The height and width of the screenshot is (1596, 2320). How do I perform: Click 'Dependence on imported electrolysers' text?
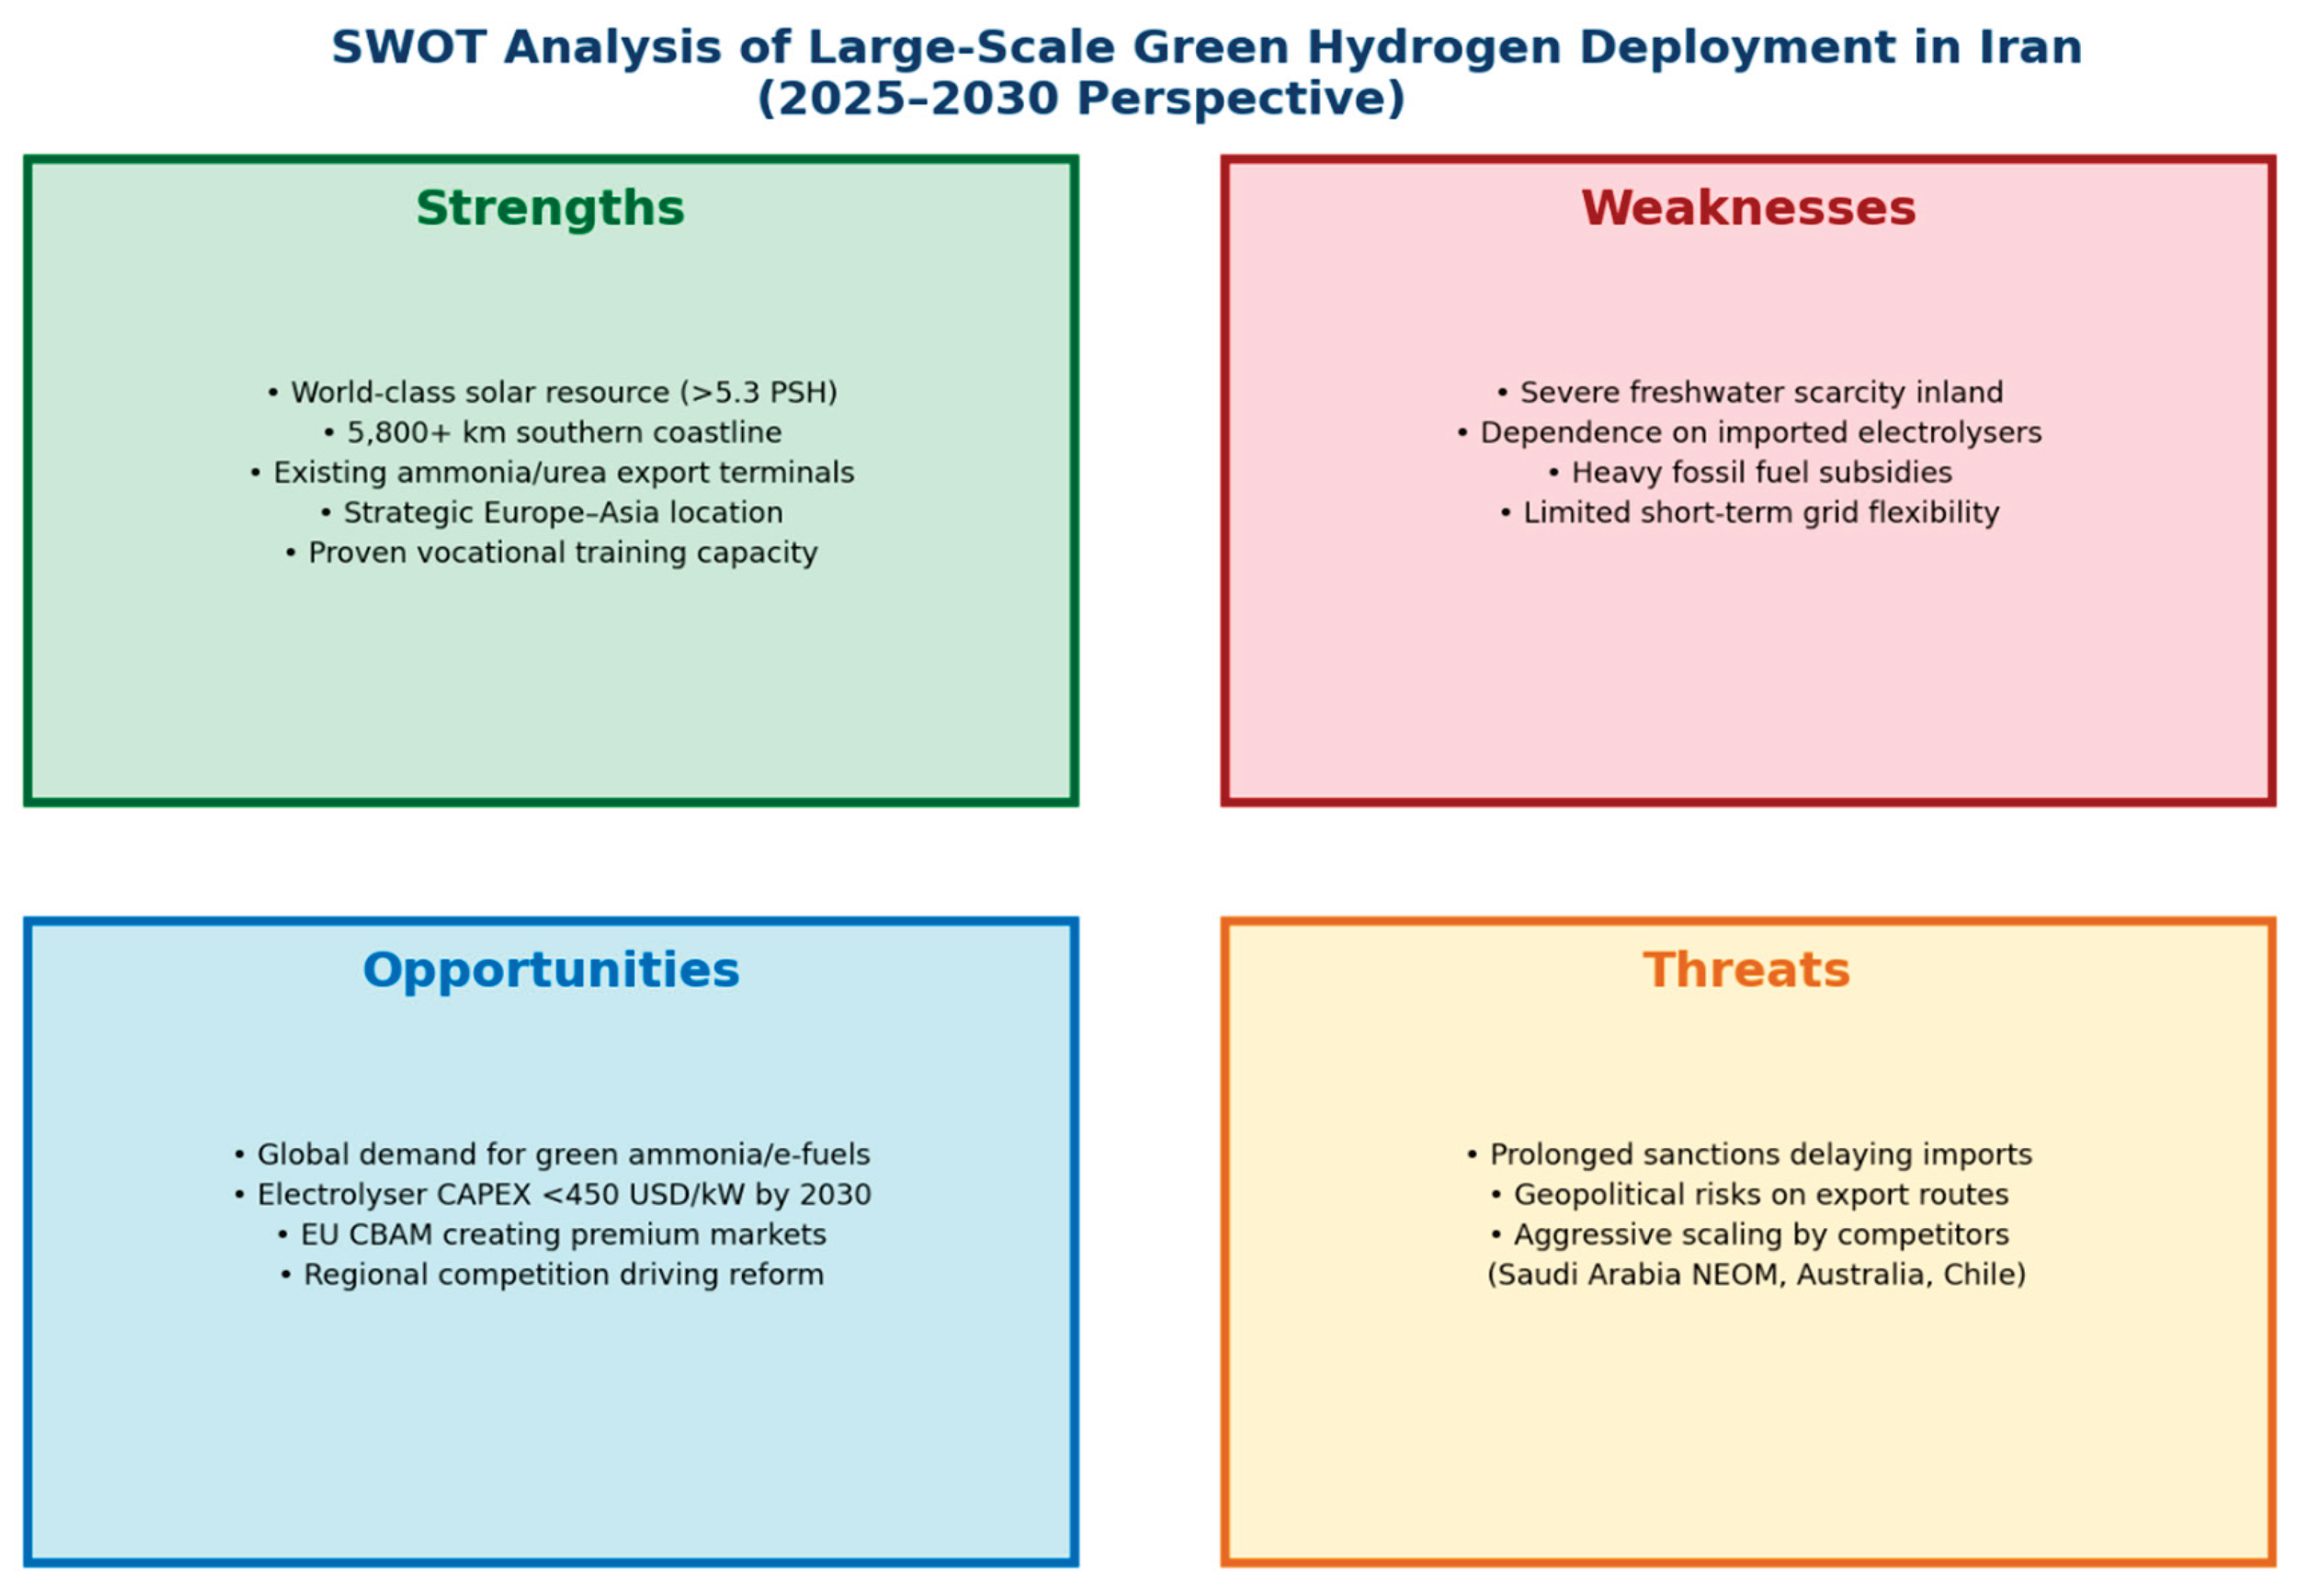pos(1749,432)
